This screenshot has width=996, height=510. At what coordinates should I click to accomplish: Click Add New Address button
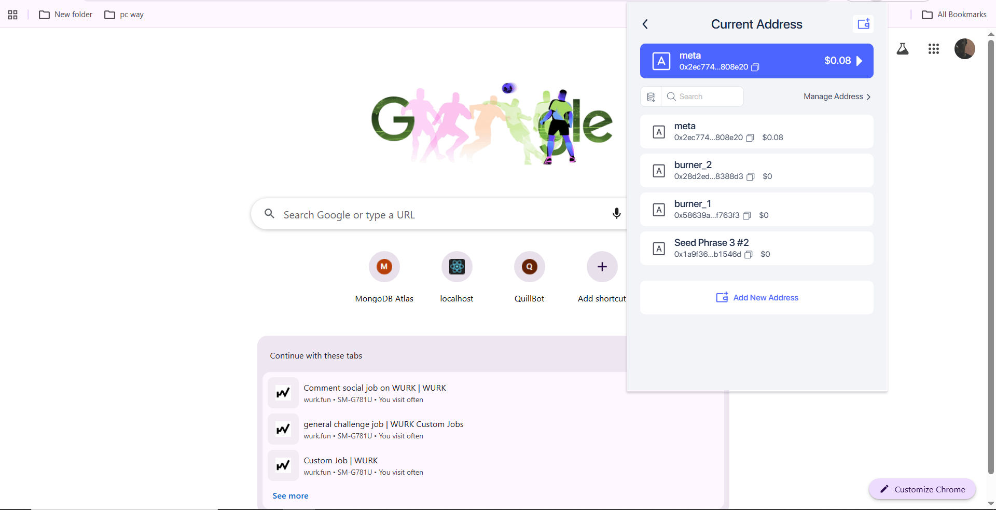[x=756, y=298]
